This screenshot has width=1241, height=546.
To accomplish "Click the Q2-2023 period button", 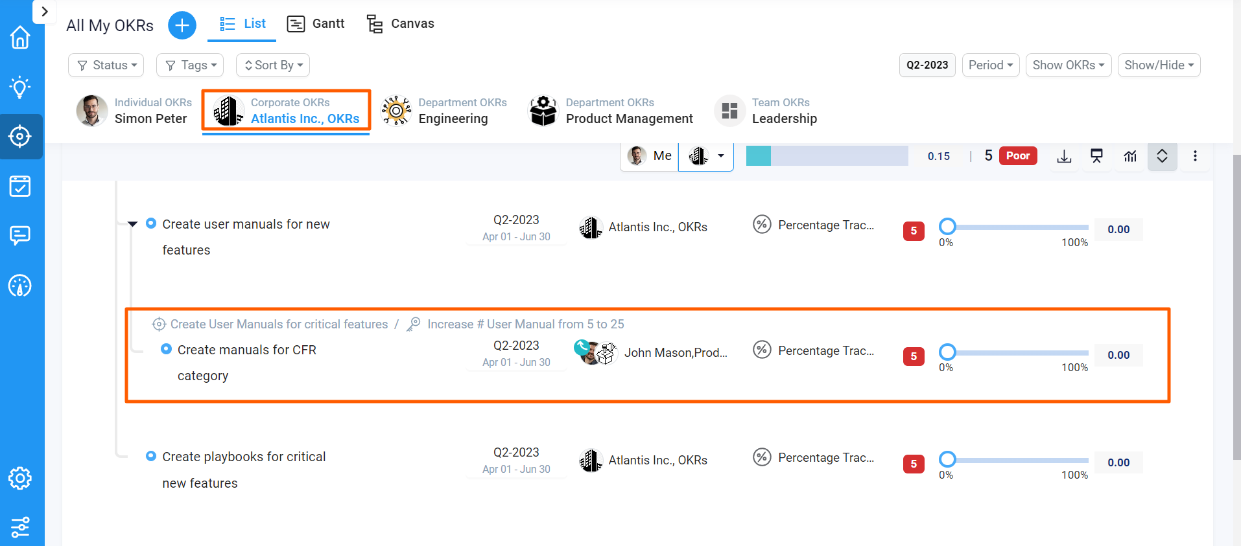I will click(927, 65).
